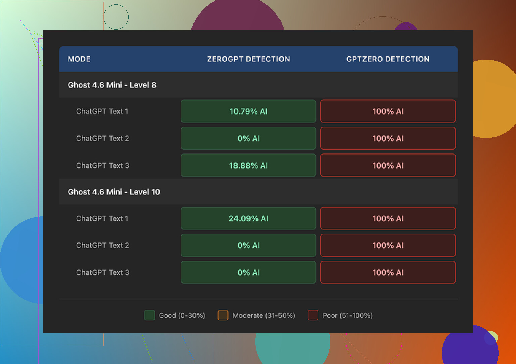This screenshot has height=364, width=516.
Task: Click the orange Moderate legend color swatch
Action: [223, 315]
